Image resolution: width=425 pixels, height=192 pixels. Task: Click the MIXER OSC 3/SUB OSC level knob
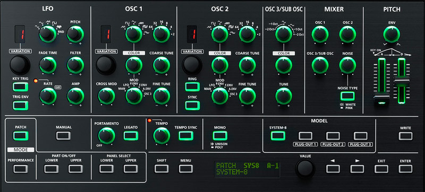pyautogui.click(x=320, y=65)
